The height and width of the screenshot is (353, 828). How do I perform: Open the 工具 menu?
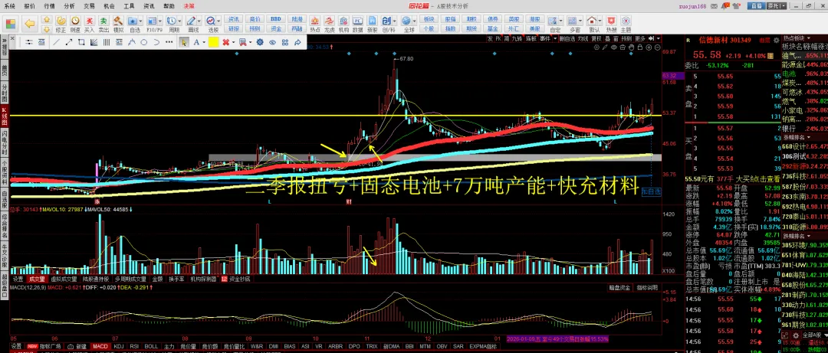129,6
